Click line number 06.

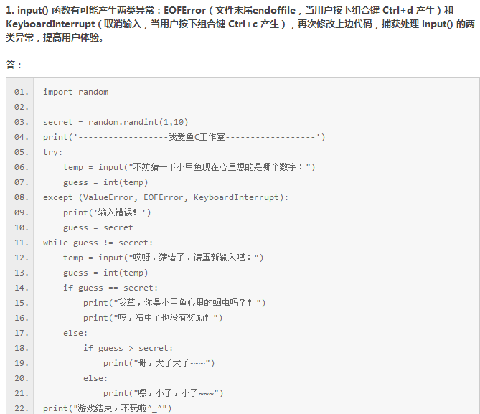tap(22, 167)
